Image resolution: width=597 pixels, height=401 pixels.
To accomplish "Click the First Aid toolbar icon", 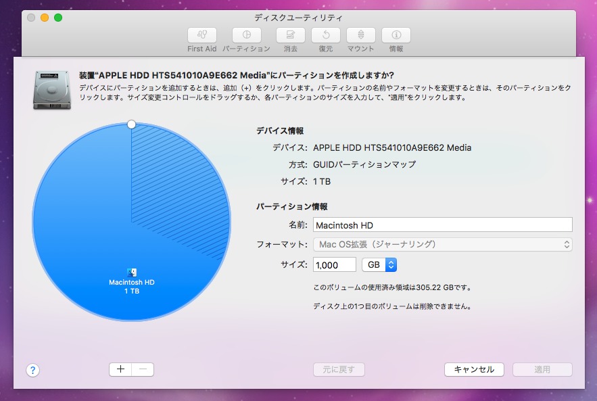I will point(201,35).
